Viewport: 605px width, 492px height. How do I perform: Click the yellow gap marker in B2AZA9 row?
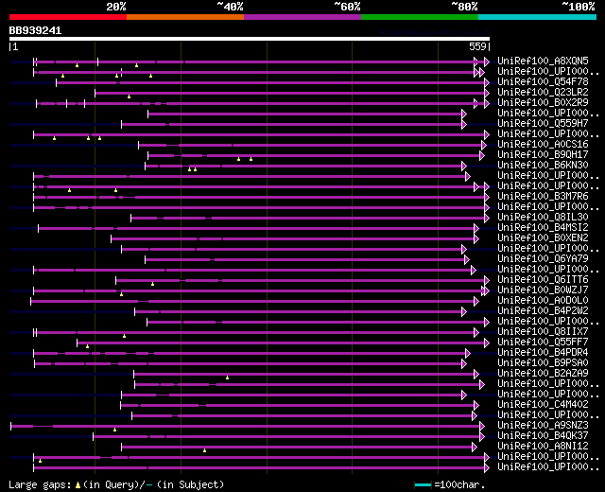227,378
